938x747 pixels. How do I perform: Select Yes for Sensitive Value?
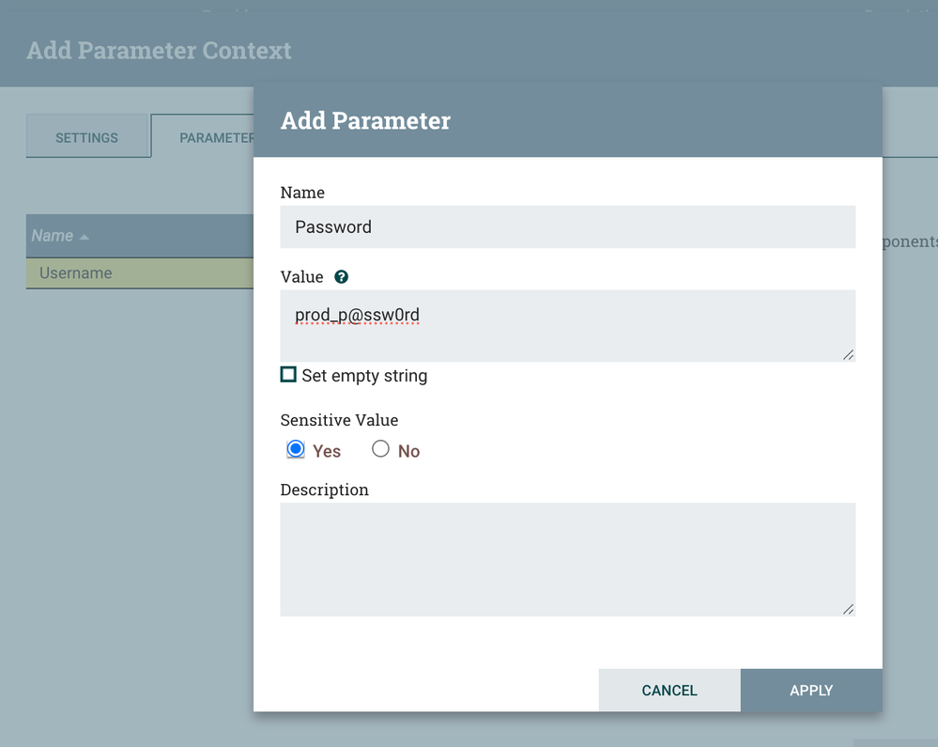click(296, 450)
